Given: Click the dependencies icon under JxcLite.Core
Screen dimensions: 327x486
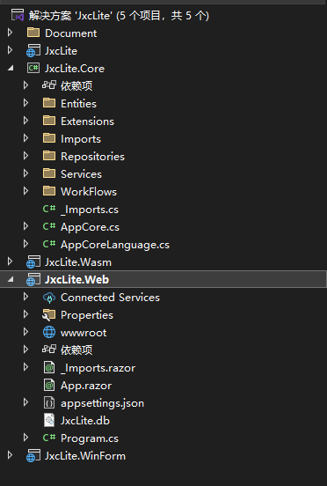Looking at the screenshot, I should (49, 85).
